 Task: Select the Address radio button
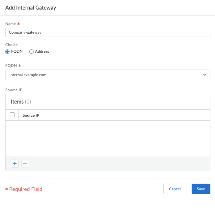pyautogui.click(x=32, y=51)
